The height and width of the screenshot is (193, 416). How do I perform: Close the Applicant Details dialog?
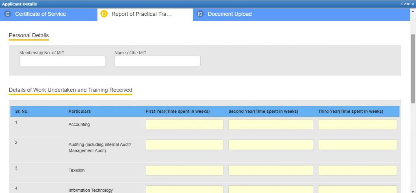pos(407,4)
